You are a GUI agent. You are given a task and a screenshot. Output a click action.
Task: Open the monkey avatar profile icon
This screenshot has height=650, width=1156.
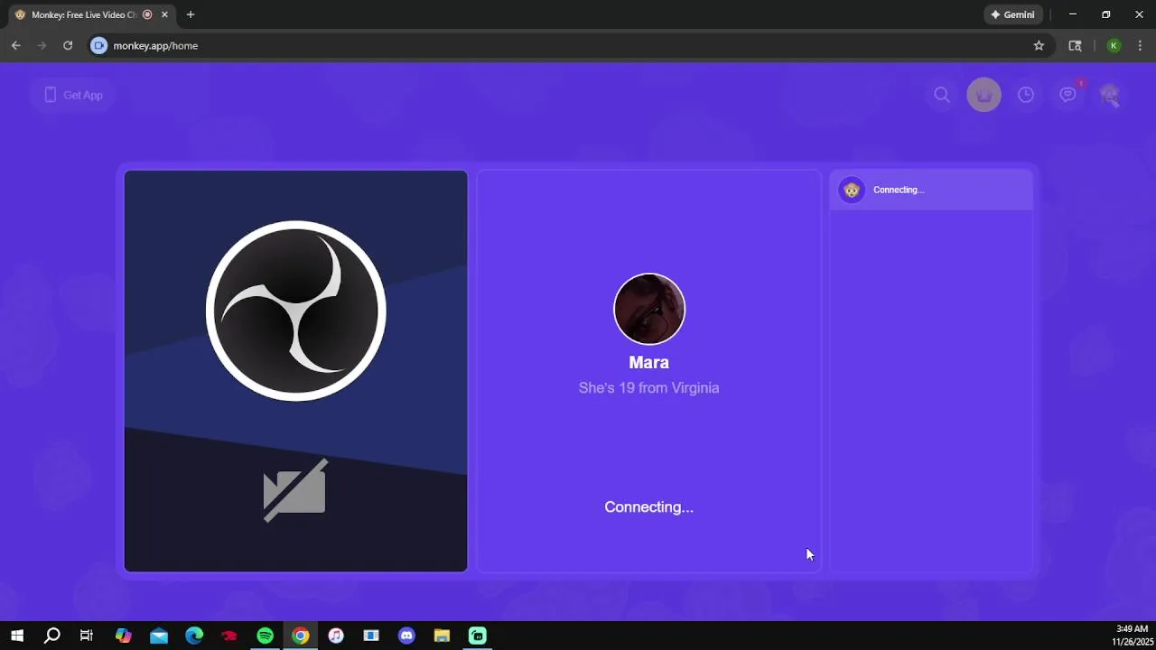[x=1110, y=95]
